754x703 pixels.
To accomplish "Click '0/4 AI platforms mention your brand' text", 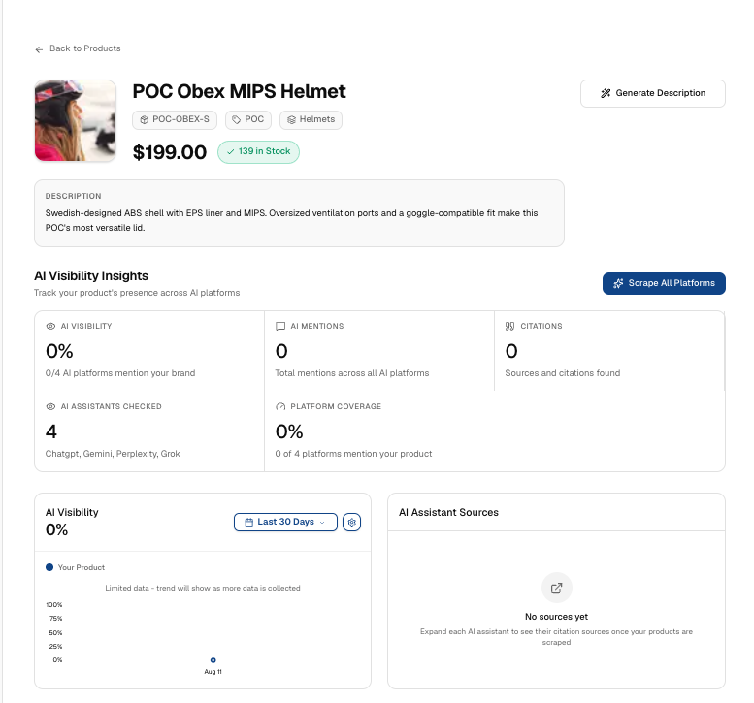I will 120,373.
